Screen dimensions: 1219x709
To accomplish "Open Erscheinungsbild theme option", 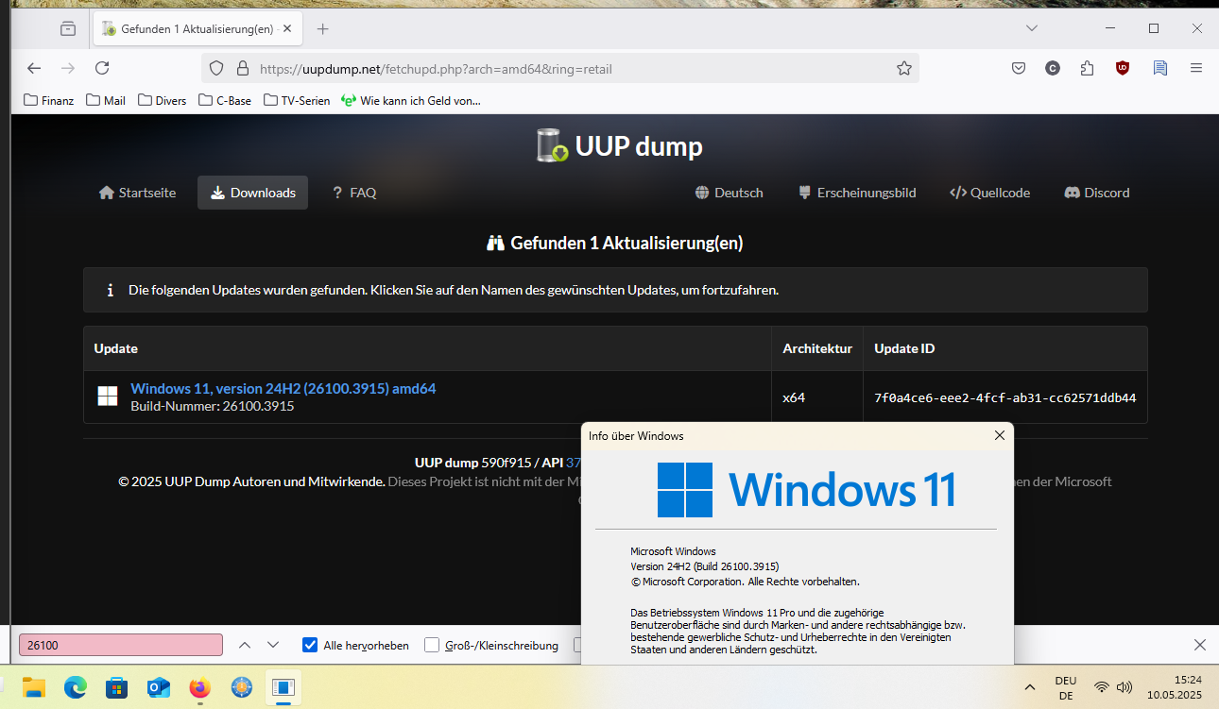I will (x=857, y=193).
